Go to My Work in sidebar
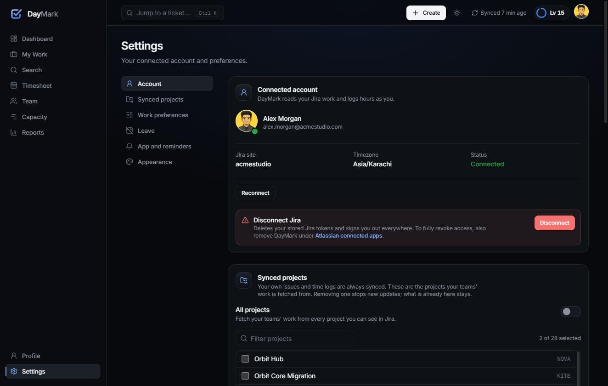This screenshot has width=608, height=386. click(x=53, y=54)
